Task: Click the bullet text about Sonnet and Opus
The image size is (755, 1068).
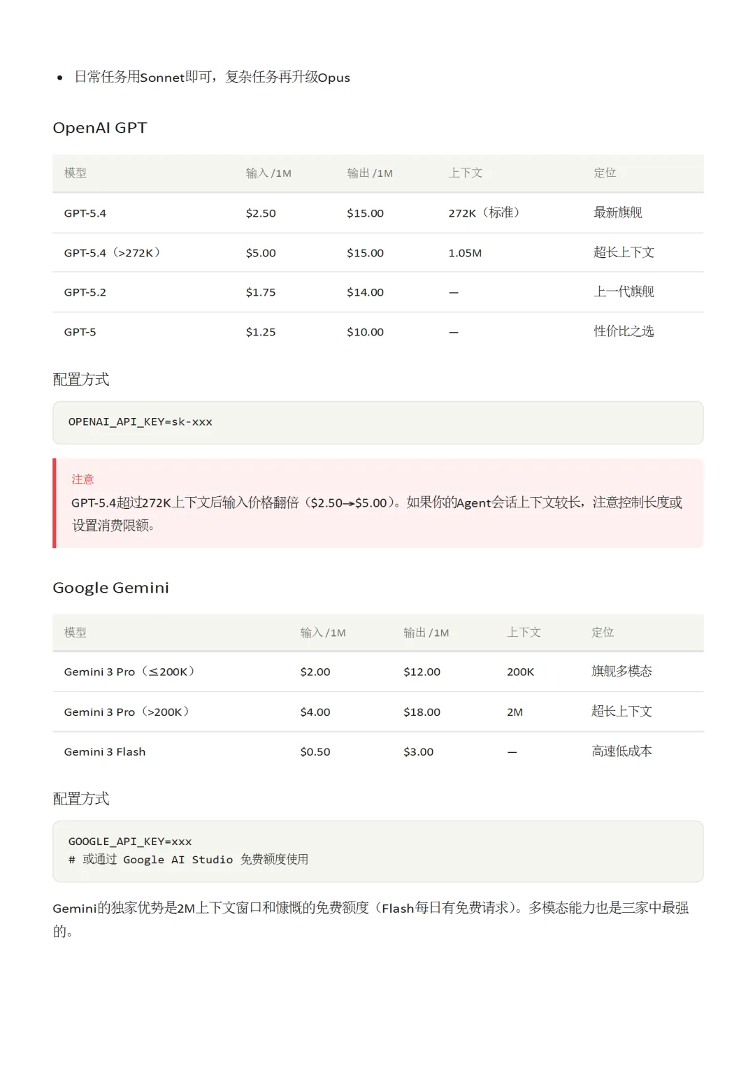Action: pyautogui.click(x=212, y=77)
